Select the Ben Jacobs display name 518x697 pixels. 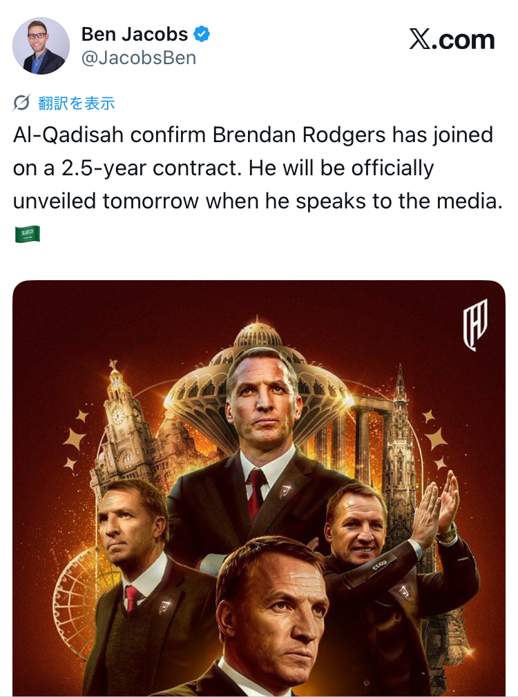(x=135, y=34)
